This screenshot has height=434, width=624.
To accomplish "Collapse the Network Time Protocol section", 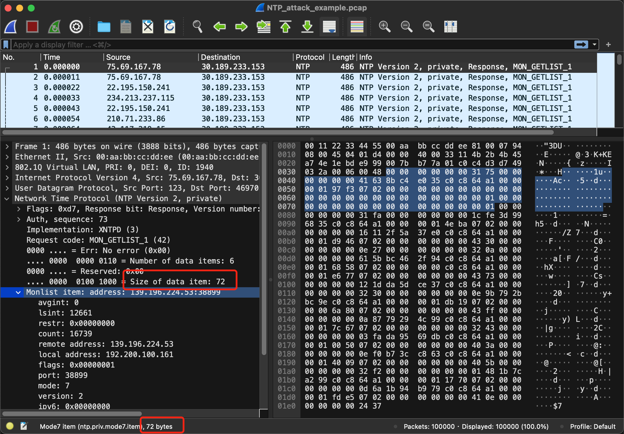I will tap(7, 199).
